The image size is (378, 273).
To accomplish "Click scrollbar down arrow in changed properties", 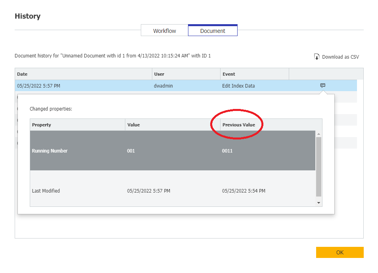I will tap(319, 202).
